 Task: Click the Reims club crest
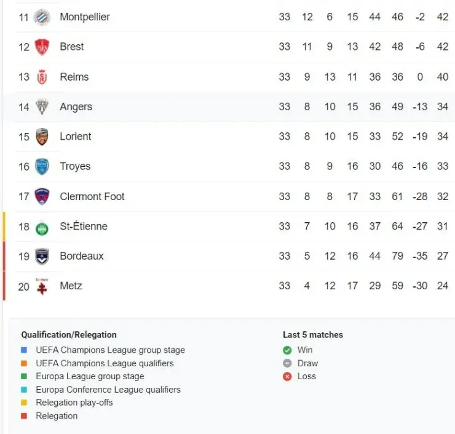click(42, 77)
